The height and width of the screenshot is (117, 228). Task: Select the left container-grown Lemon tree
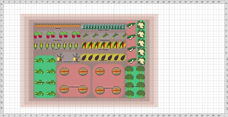(x=60, y=57)
